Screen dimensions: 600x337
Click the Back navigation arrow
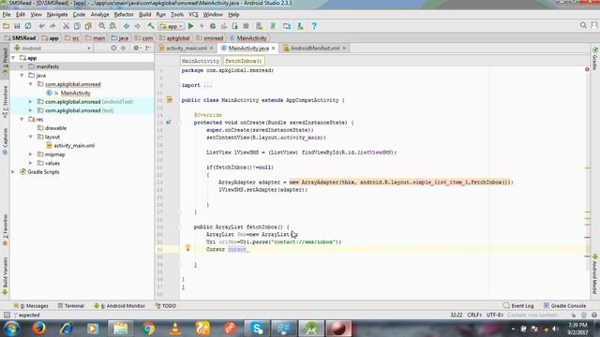[x=127, y=26]
